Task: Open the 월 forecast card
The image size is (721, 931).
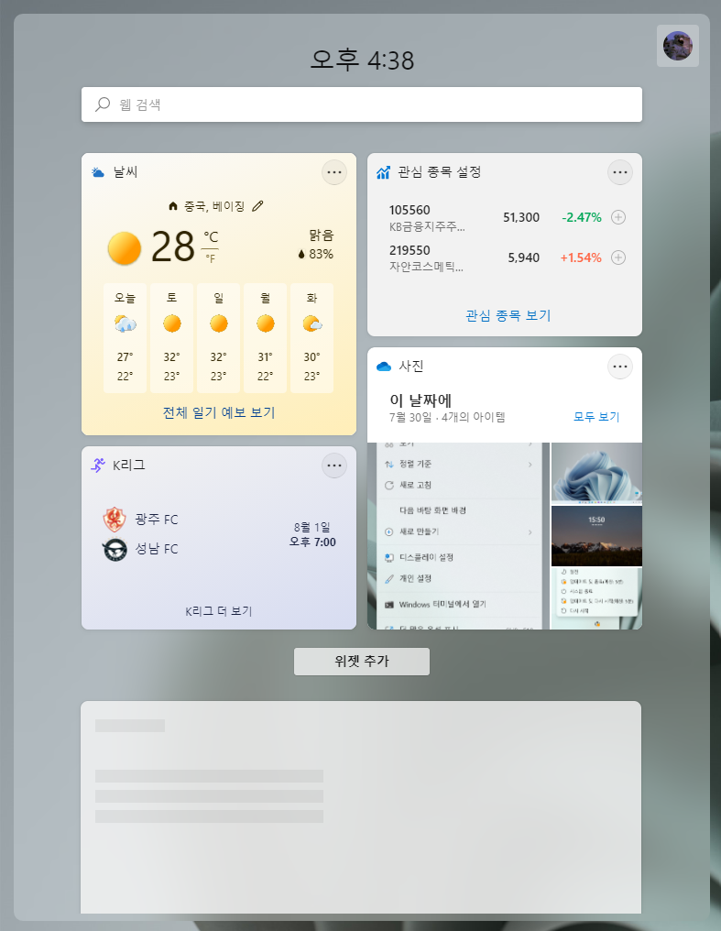Action: [x=266, y=338]
